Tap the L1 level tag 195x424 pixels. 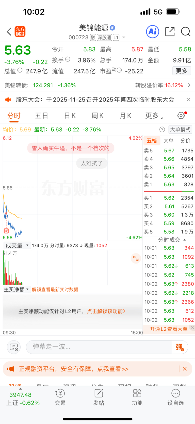point(116,38)
